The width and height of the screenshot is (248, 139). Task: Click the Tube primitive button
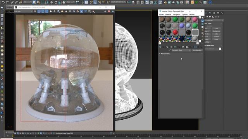pos(216,34)
